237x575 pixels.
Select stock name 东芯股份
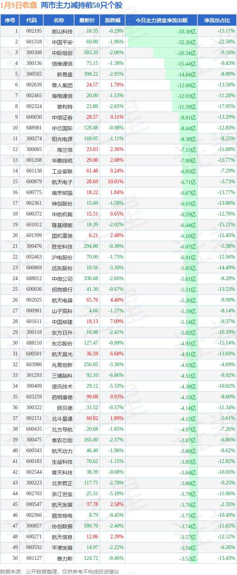coord(63,343)
